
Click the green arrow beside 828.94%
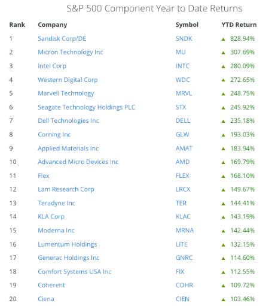click(x=223, y=39)
